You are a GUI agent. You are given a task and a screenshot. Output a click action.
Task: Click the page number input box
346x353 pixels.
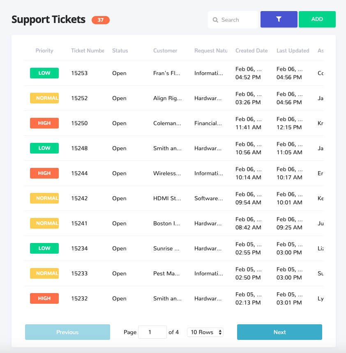(152, 332)
